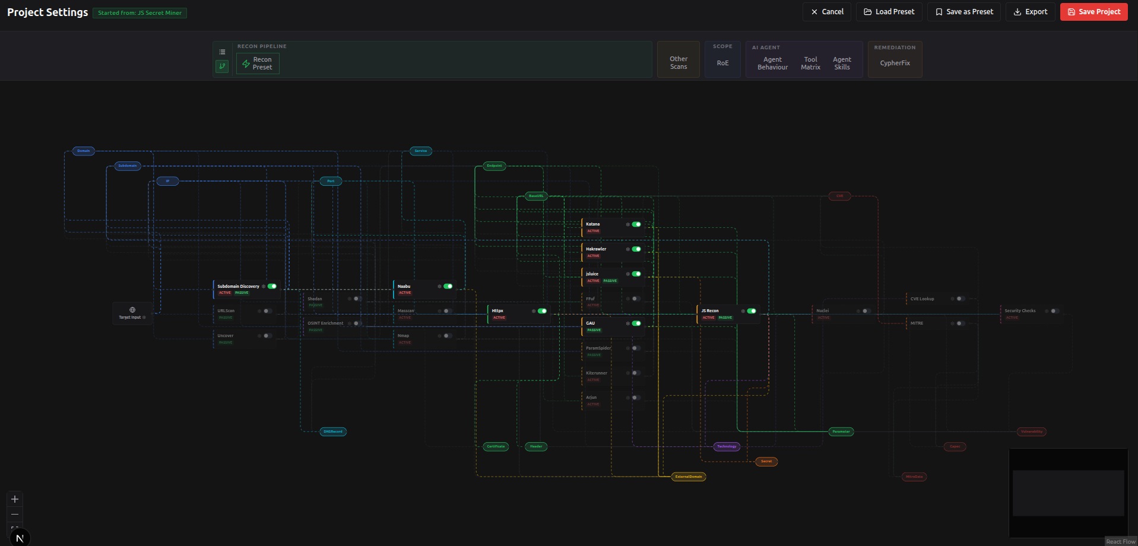Open settings gear for Nuclei node
Image resolution: width=1138 pixels, height=546 pixels.
pyautogui.click(x=858, y=311)
